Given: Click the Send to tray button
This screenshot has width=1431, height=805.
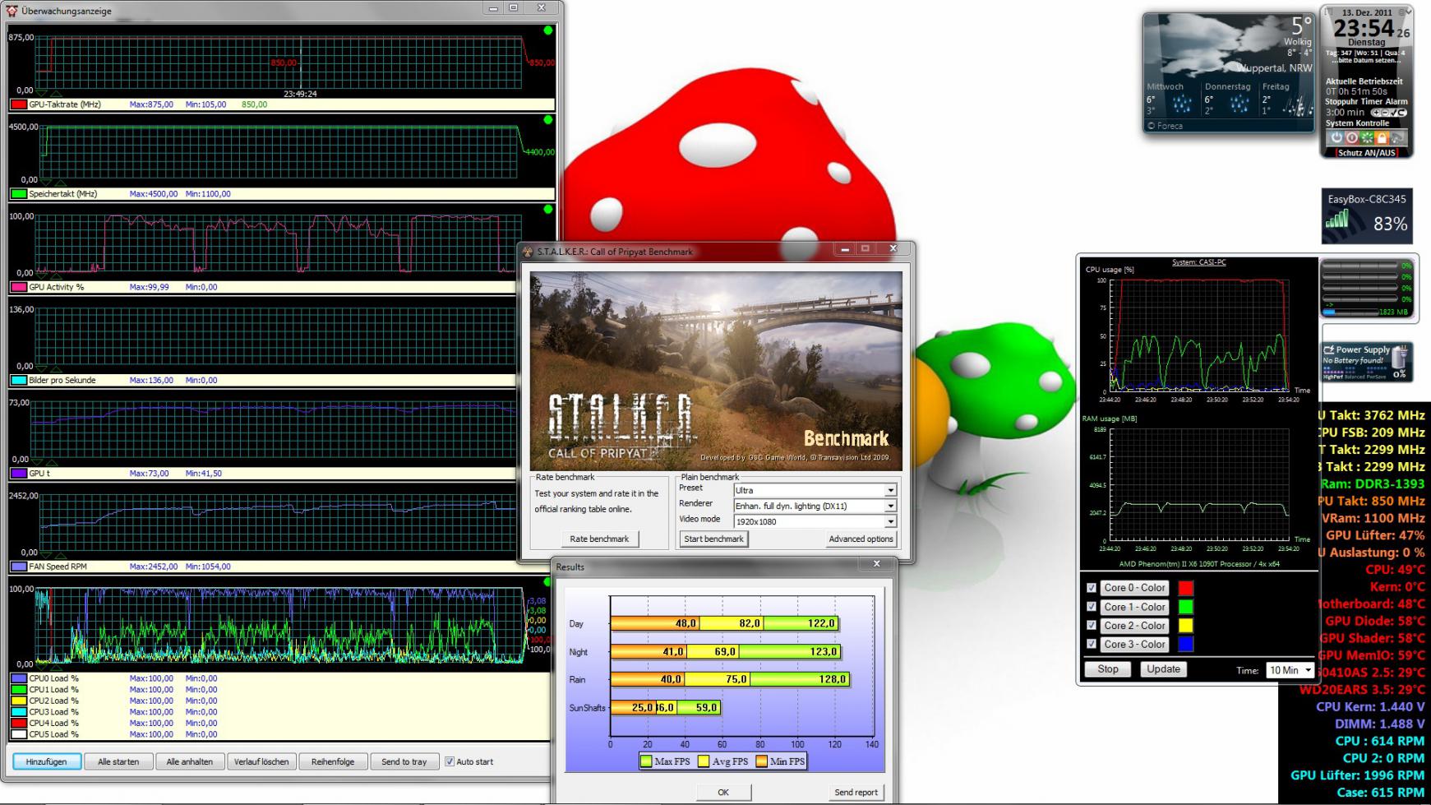Looking at the screenshot, I should point(404,761).
